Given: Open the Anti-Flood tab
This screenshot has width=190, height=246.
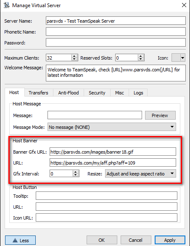Looking at the screenshot, I should point(69,93).
